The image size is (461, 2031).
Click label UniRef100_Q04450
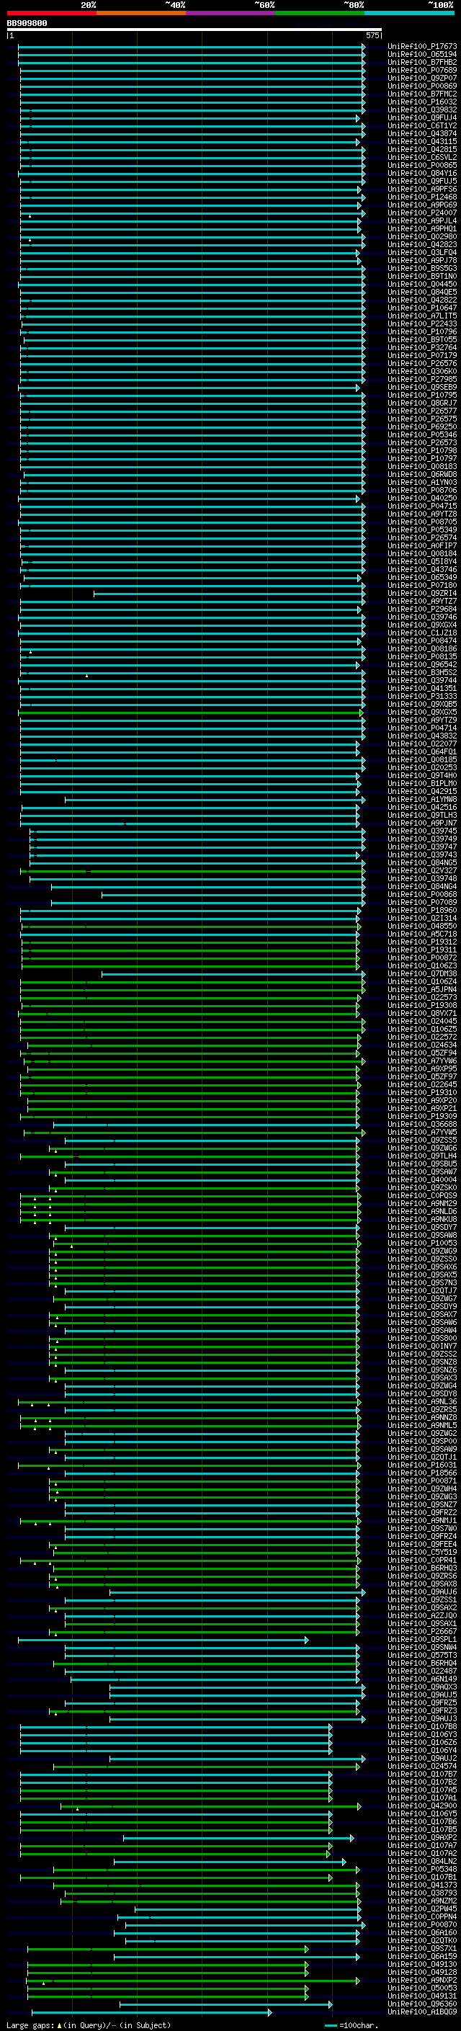coord(422,284)
